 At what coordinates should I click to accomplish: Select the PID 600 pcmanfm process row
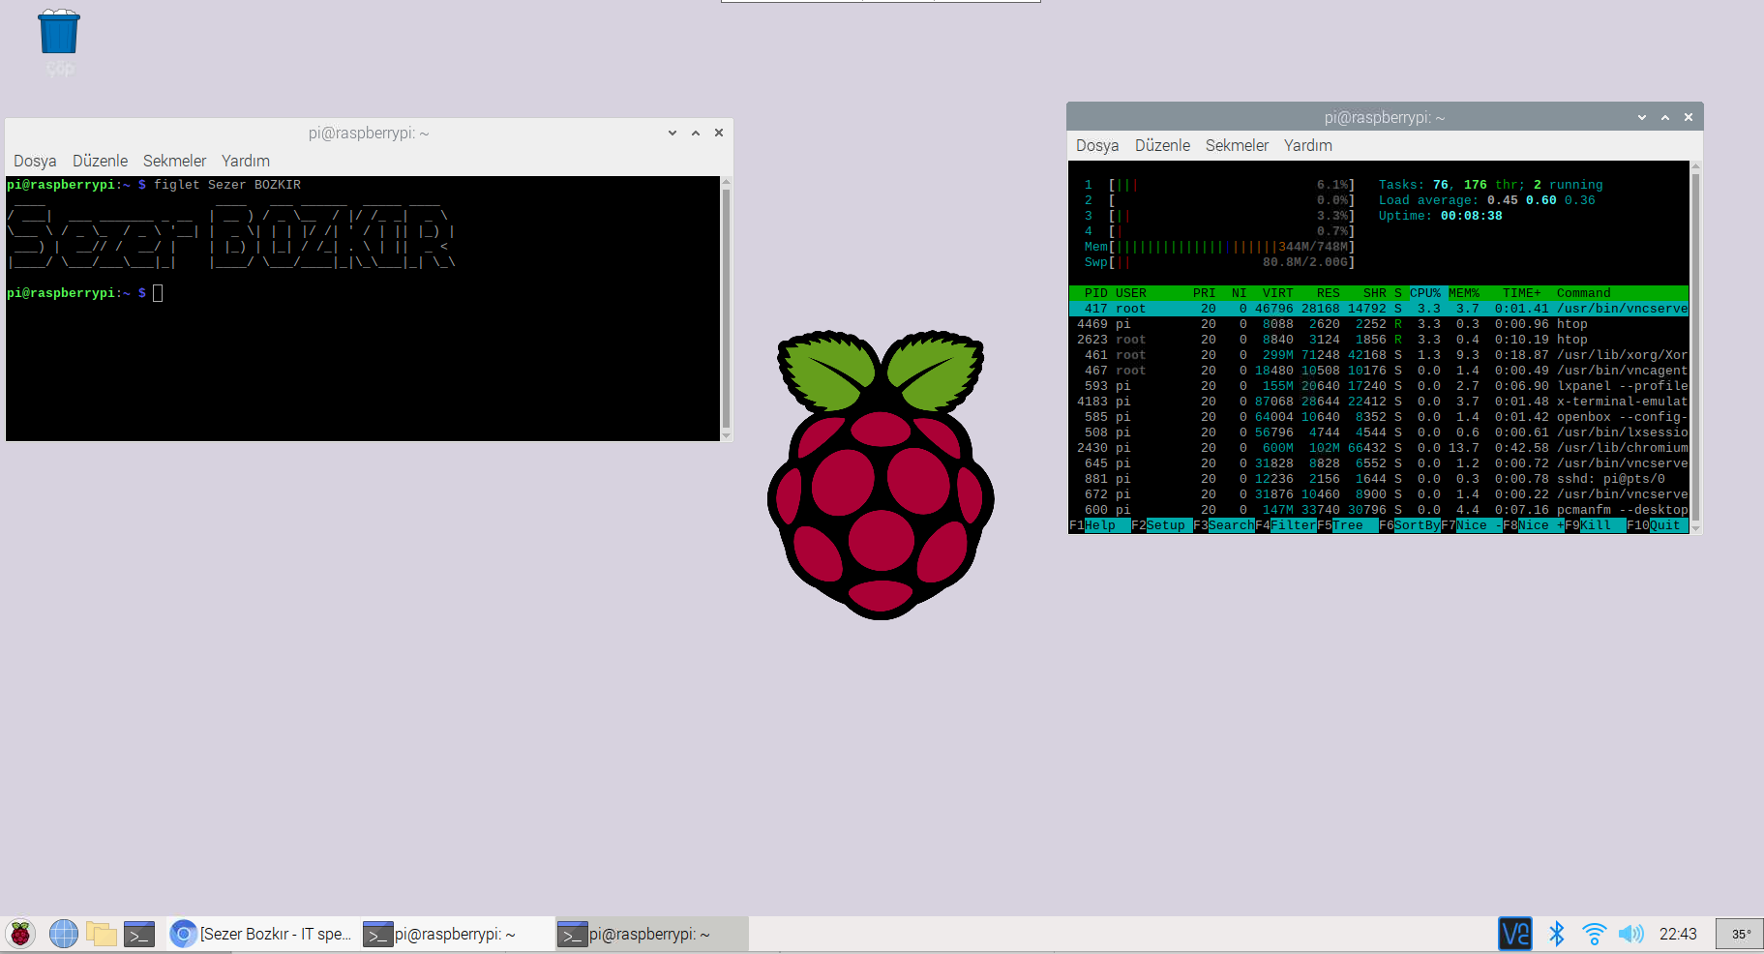1379,510
